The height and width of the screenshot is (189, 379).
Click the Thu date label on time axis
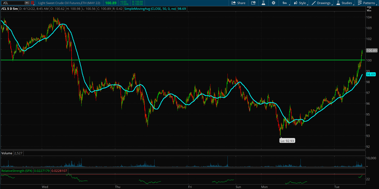(x=118, y=187)
